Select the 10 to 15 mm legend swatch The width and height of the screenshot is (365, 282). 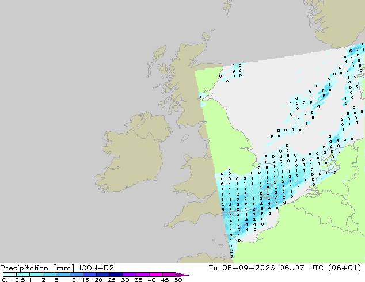coord(76,275)
